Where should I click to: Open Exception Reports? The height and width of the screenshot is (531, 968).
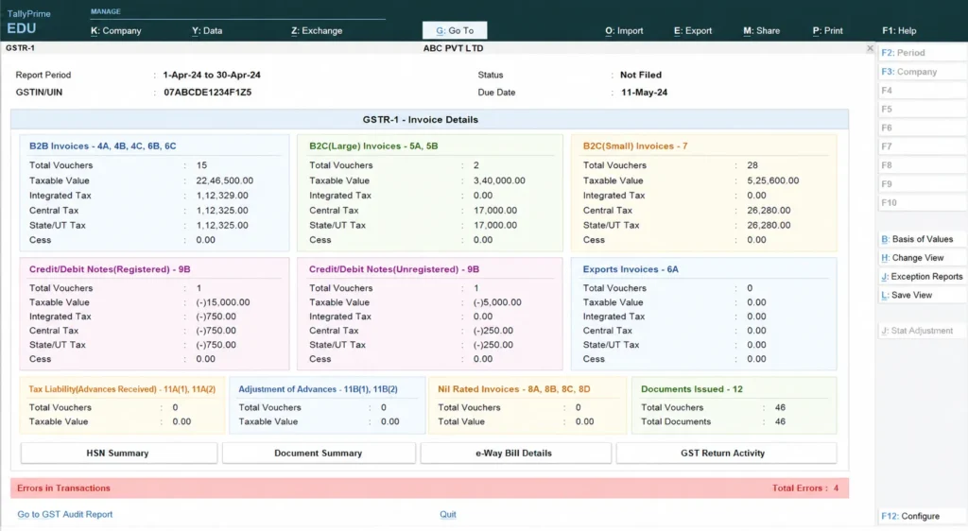click(x=923, y=276)
